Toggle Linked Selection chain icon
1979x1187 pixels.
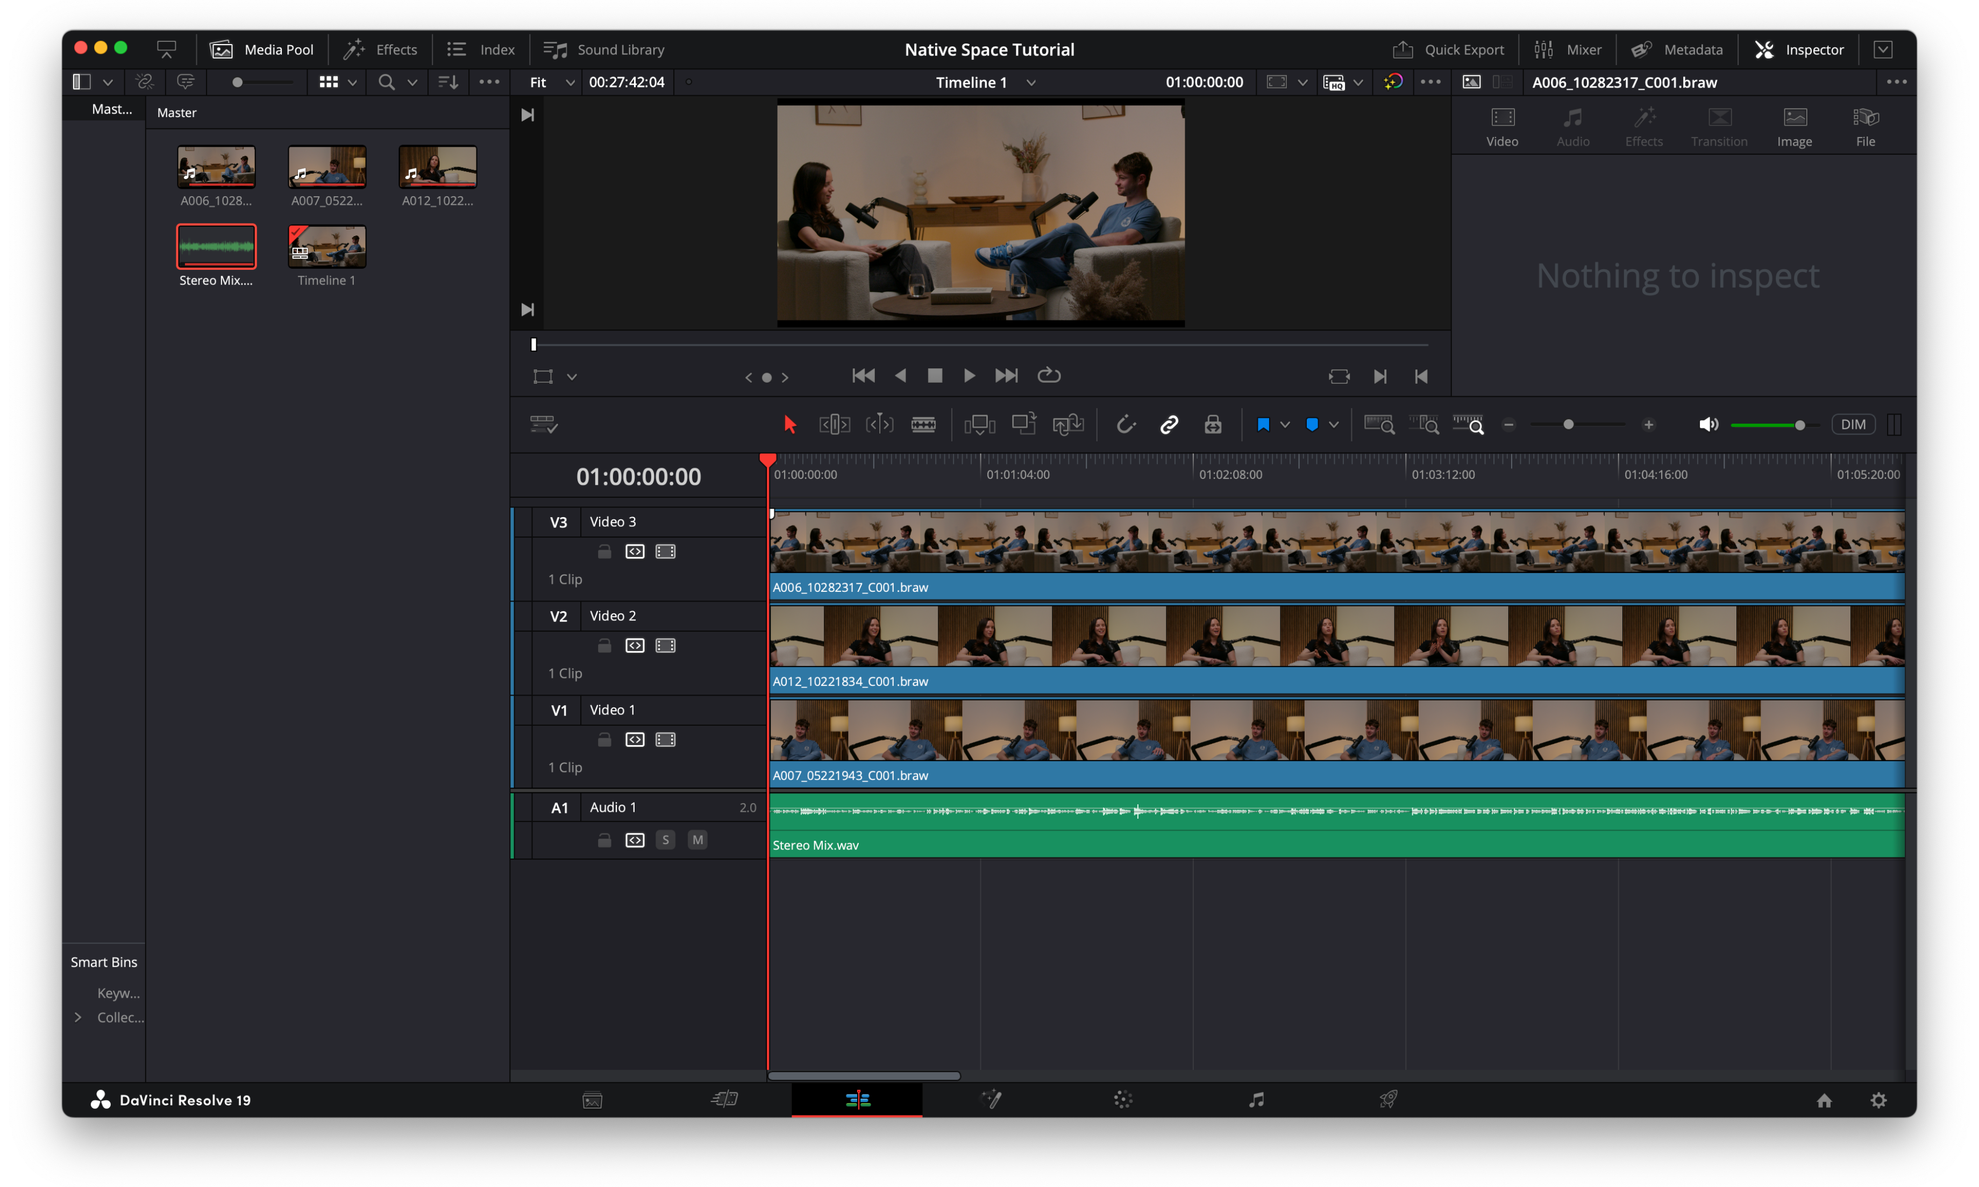[x=1169, y=424]
